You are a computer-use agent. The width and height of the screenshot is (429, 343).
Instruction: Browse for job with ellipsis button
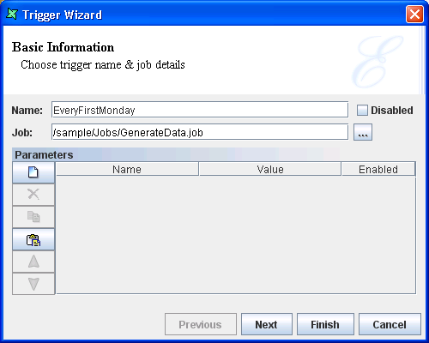pyautogui.click(x=363, y=132)
